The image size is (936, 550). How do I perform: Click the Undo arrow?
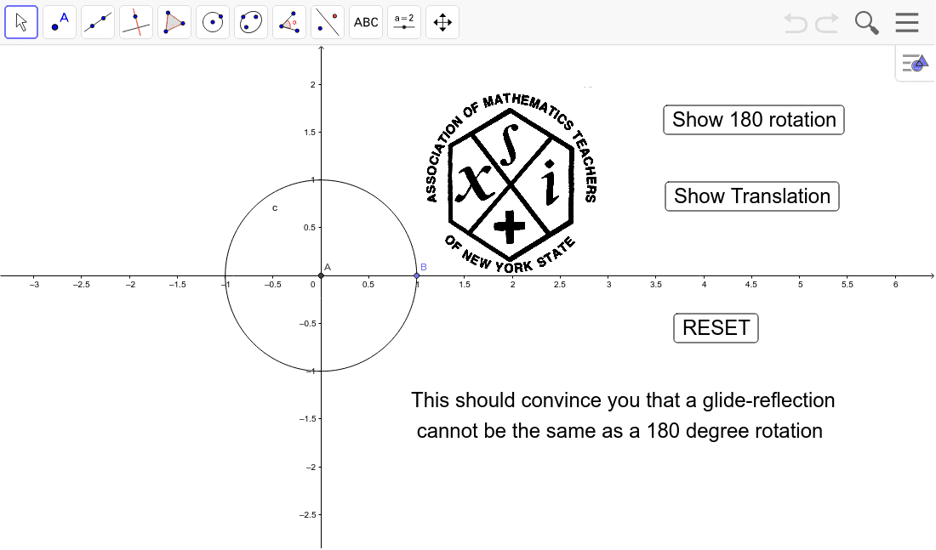(795, 23)
